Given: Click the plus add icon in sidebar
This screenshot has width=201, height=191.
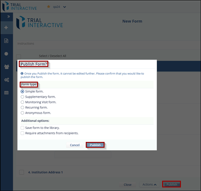Looking at the screenshot, I should 6,28.
